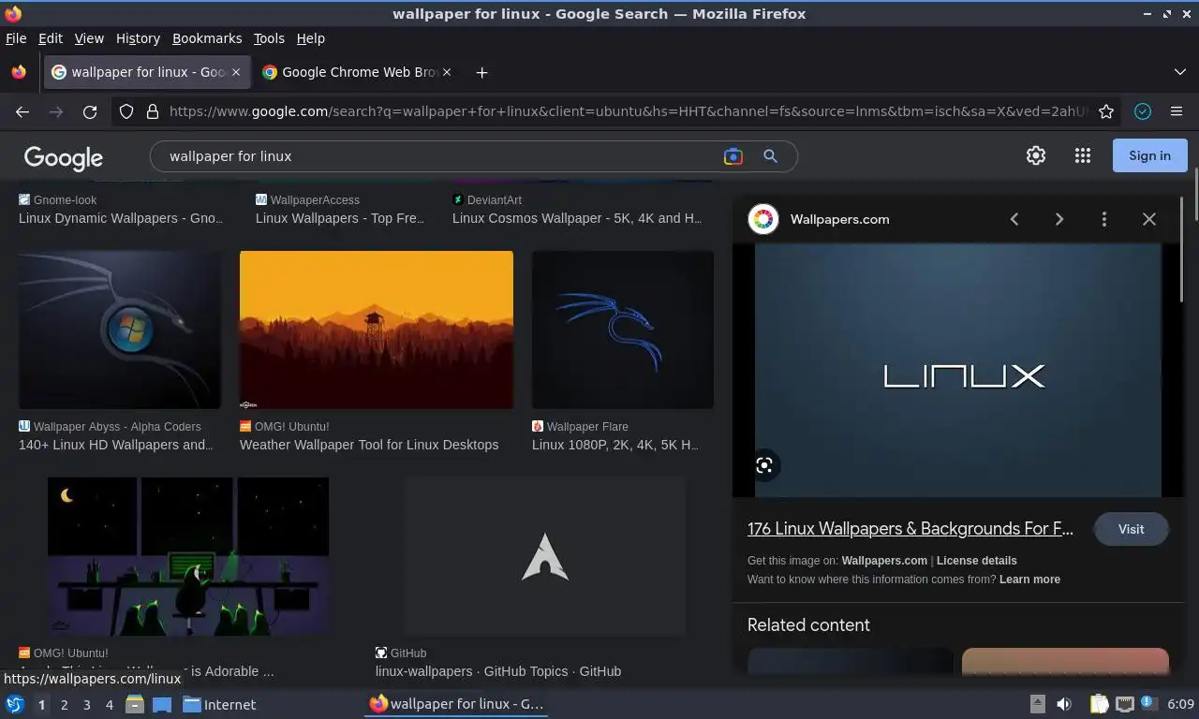
Task: Close the 'wallpaper for linux' tab
Action: pyautogui.click(x=236, y=72)
